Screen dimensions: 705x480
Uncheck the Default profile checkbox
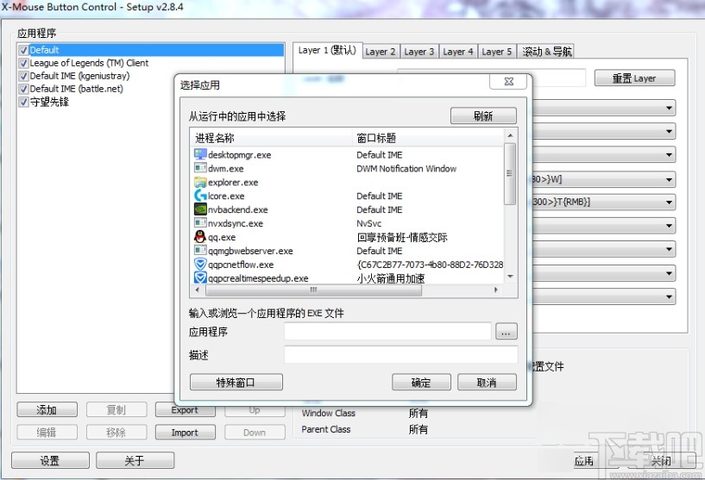24,50
